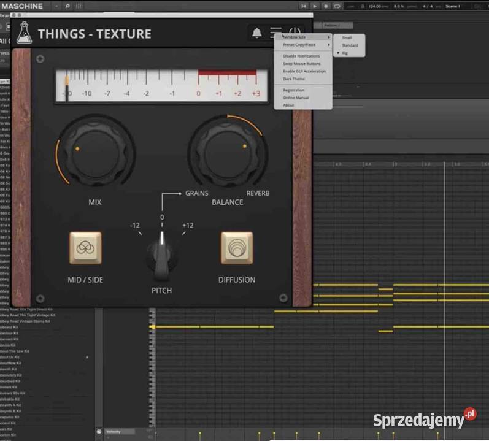Viewport: 489px width, 441px height.
Task: Click the REVERB label
Action: coord(258,193)
